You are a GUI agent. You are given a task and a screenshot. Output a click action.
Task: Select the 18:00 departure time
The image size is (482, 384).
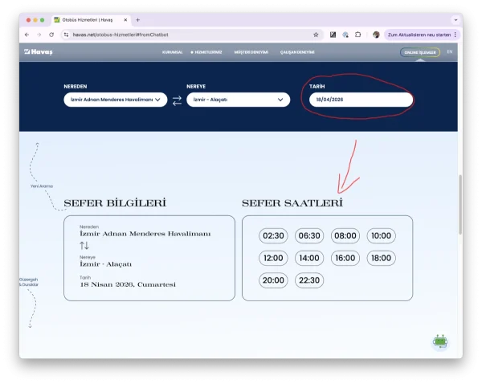(381, 258)
